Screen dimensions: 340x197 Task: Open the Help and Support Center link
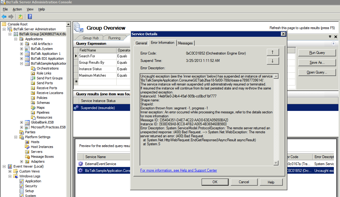[178, 170]
